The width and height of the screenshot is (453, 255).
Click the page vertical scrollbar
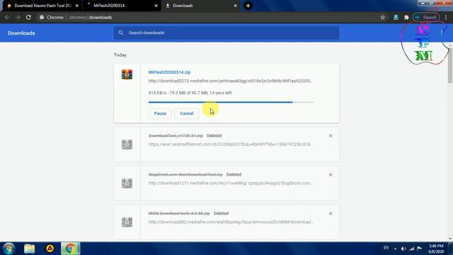click(450, 66)
